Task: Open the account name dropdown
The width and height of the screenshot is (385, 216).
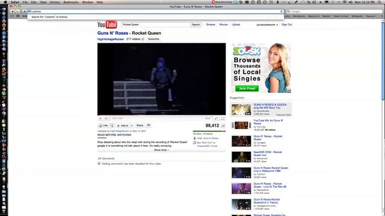Action: 267,25
